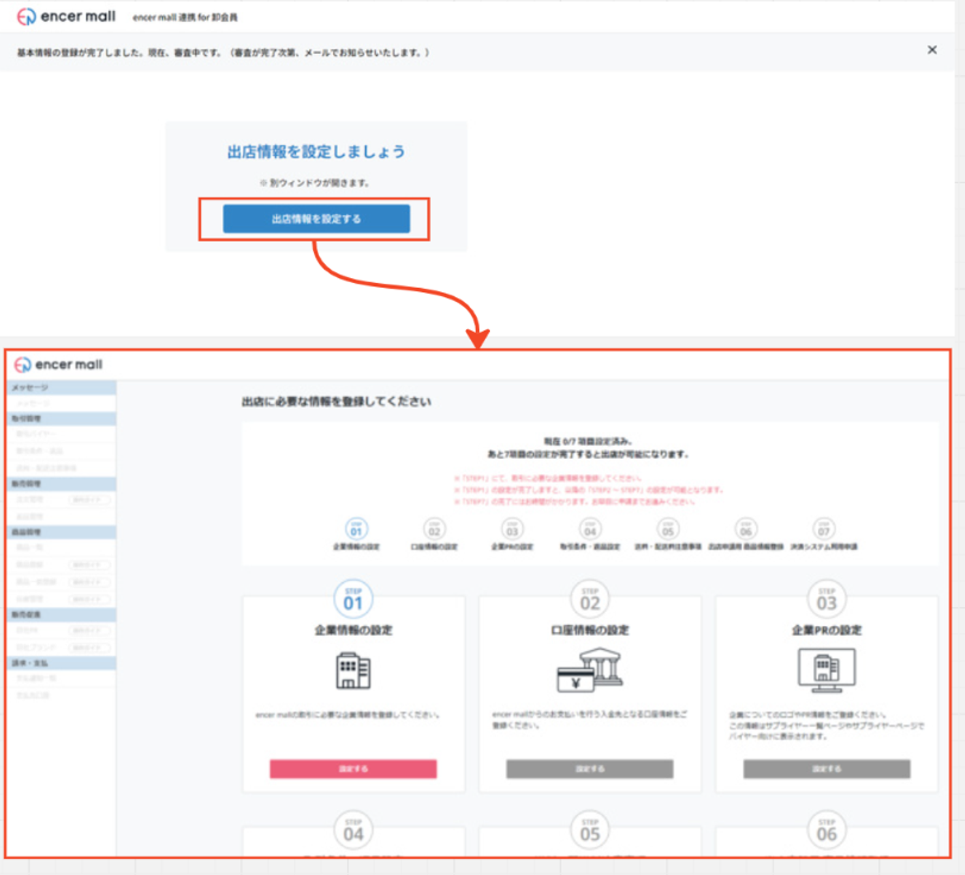
Task: Click the bank and card icon in 口座情報の設定 card
Action: tap(590, 670)
